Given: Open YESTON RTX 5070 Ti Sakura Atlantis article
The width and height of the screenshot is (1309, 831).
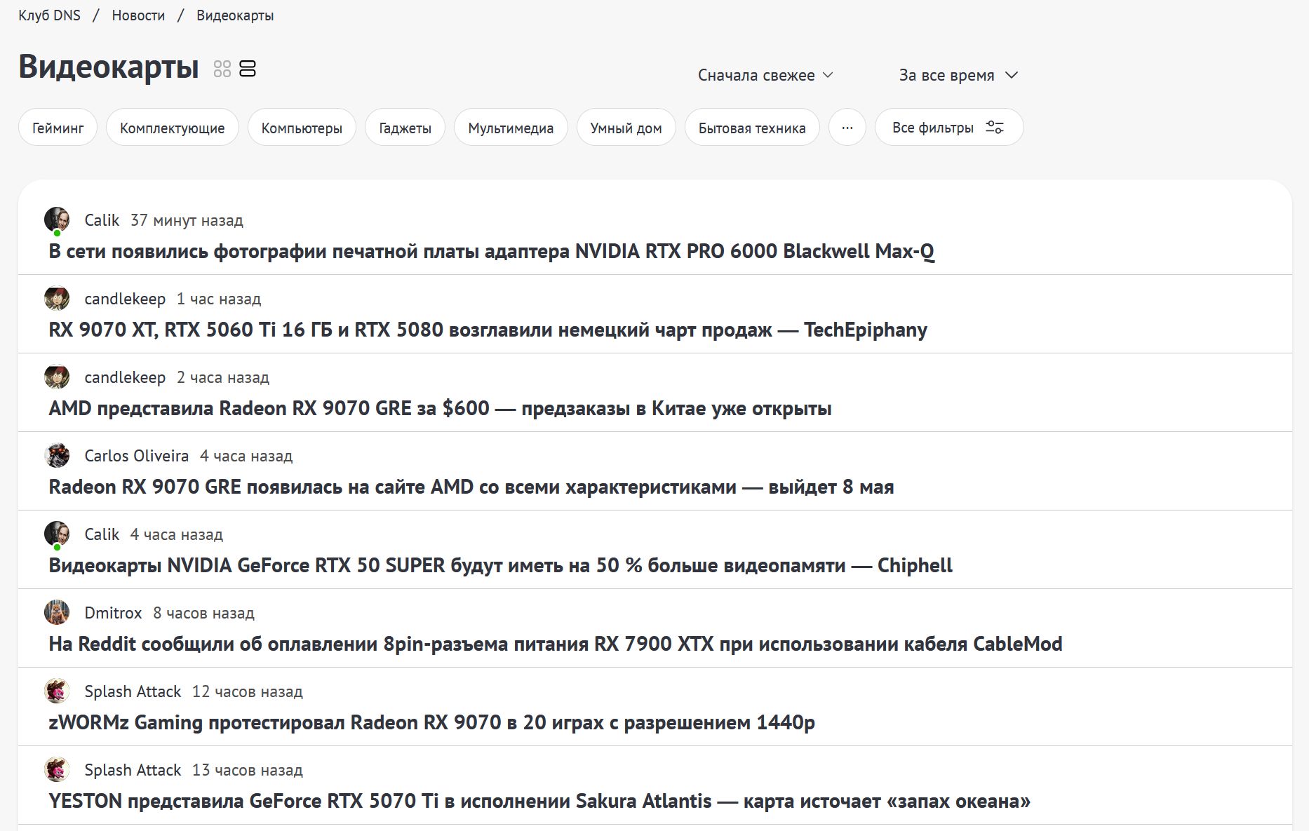Looking at the screenshot, I should [x=539, y=801].
